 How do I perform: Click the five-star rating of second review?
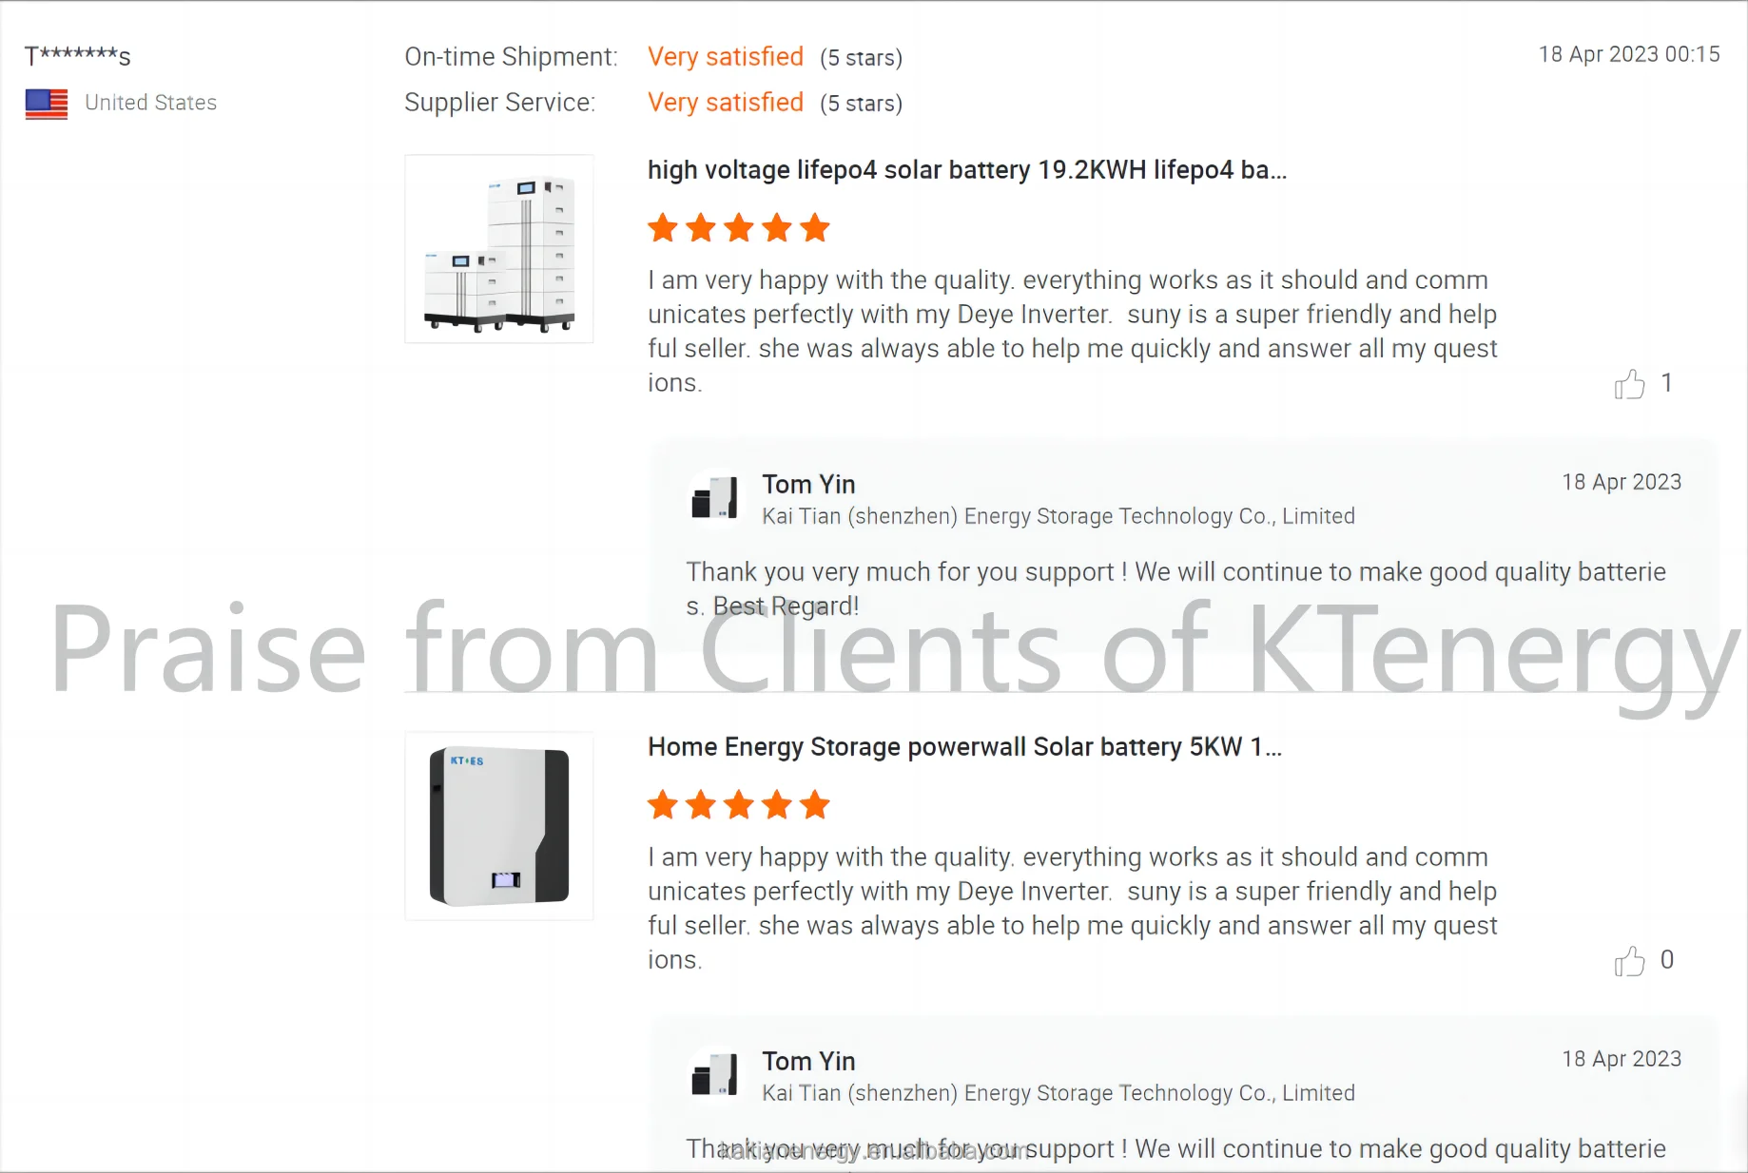pos(739,805)
